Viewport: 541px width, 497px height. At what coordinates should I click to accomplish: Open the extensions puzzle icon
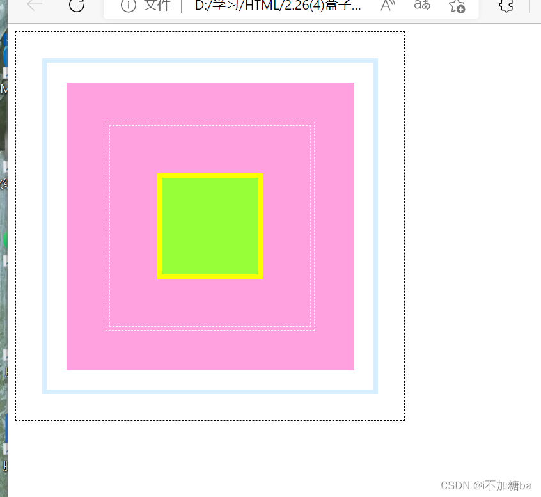tap(506, 5)
